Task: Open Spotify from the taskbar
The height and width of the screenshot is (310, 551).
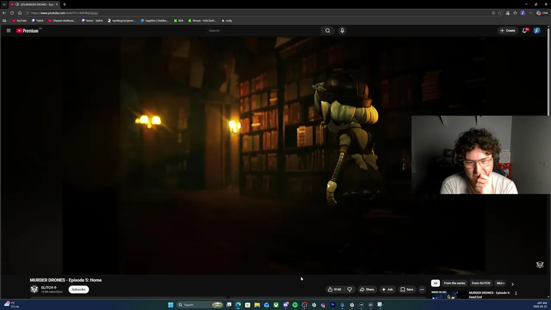Action: pos(295,305)
